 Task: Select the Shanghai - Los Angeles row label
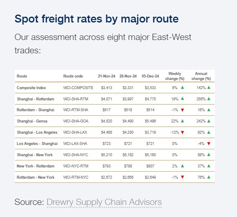[x=37, y=132]
